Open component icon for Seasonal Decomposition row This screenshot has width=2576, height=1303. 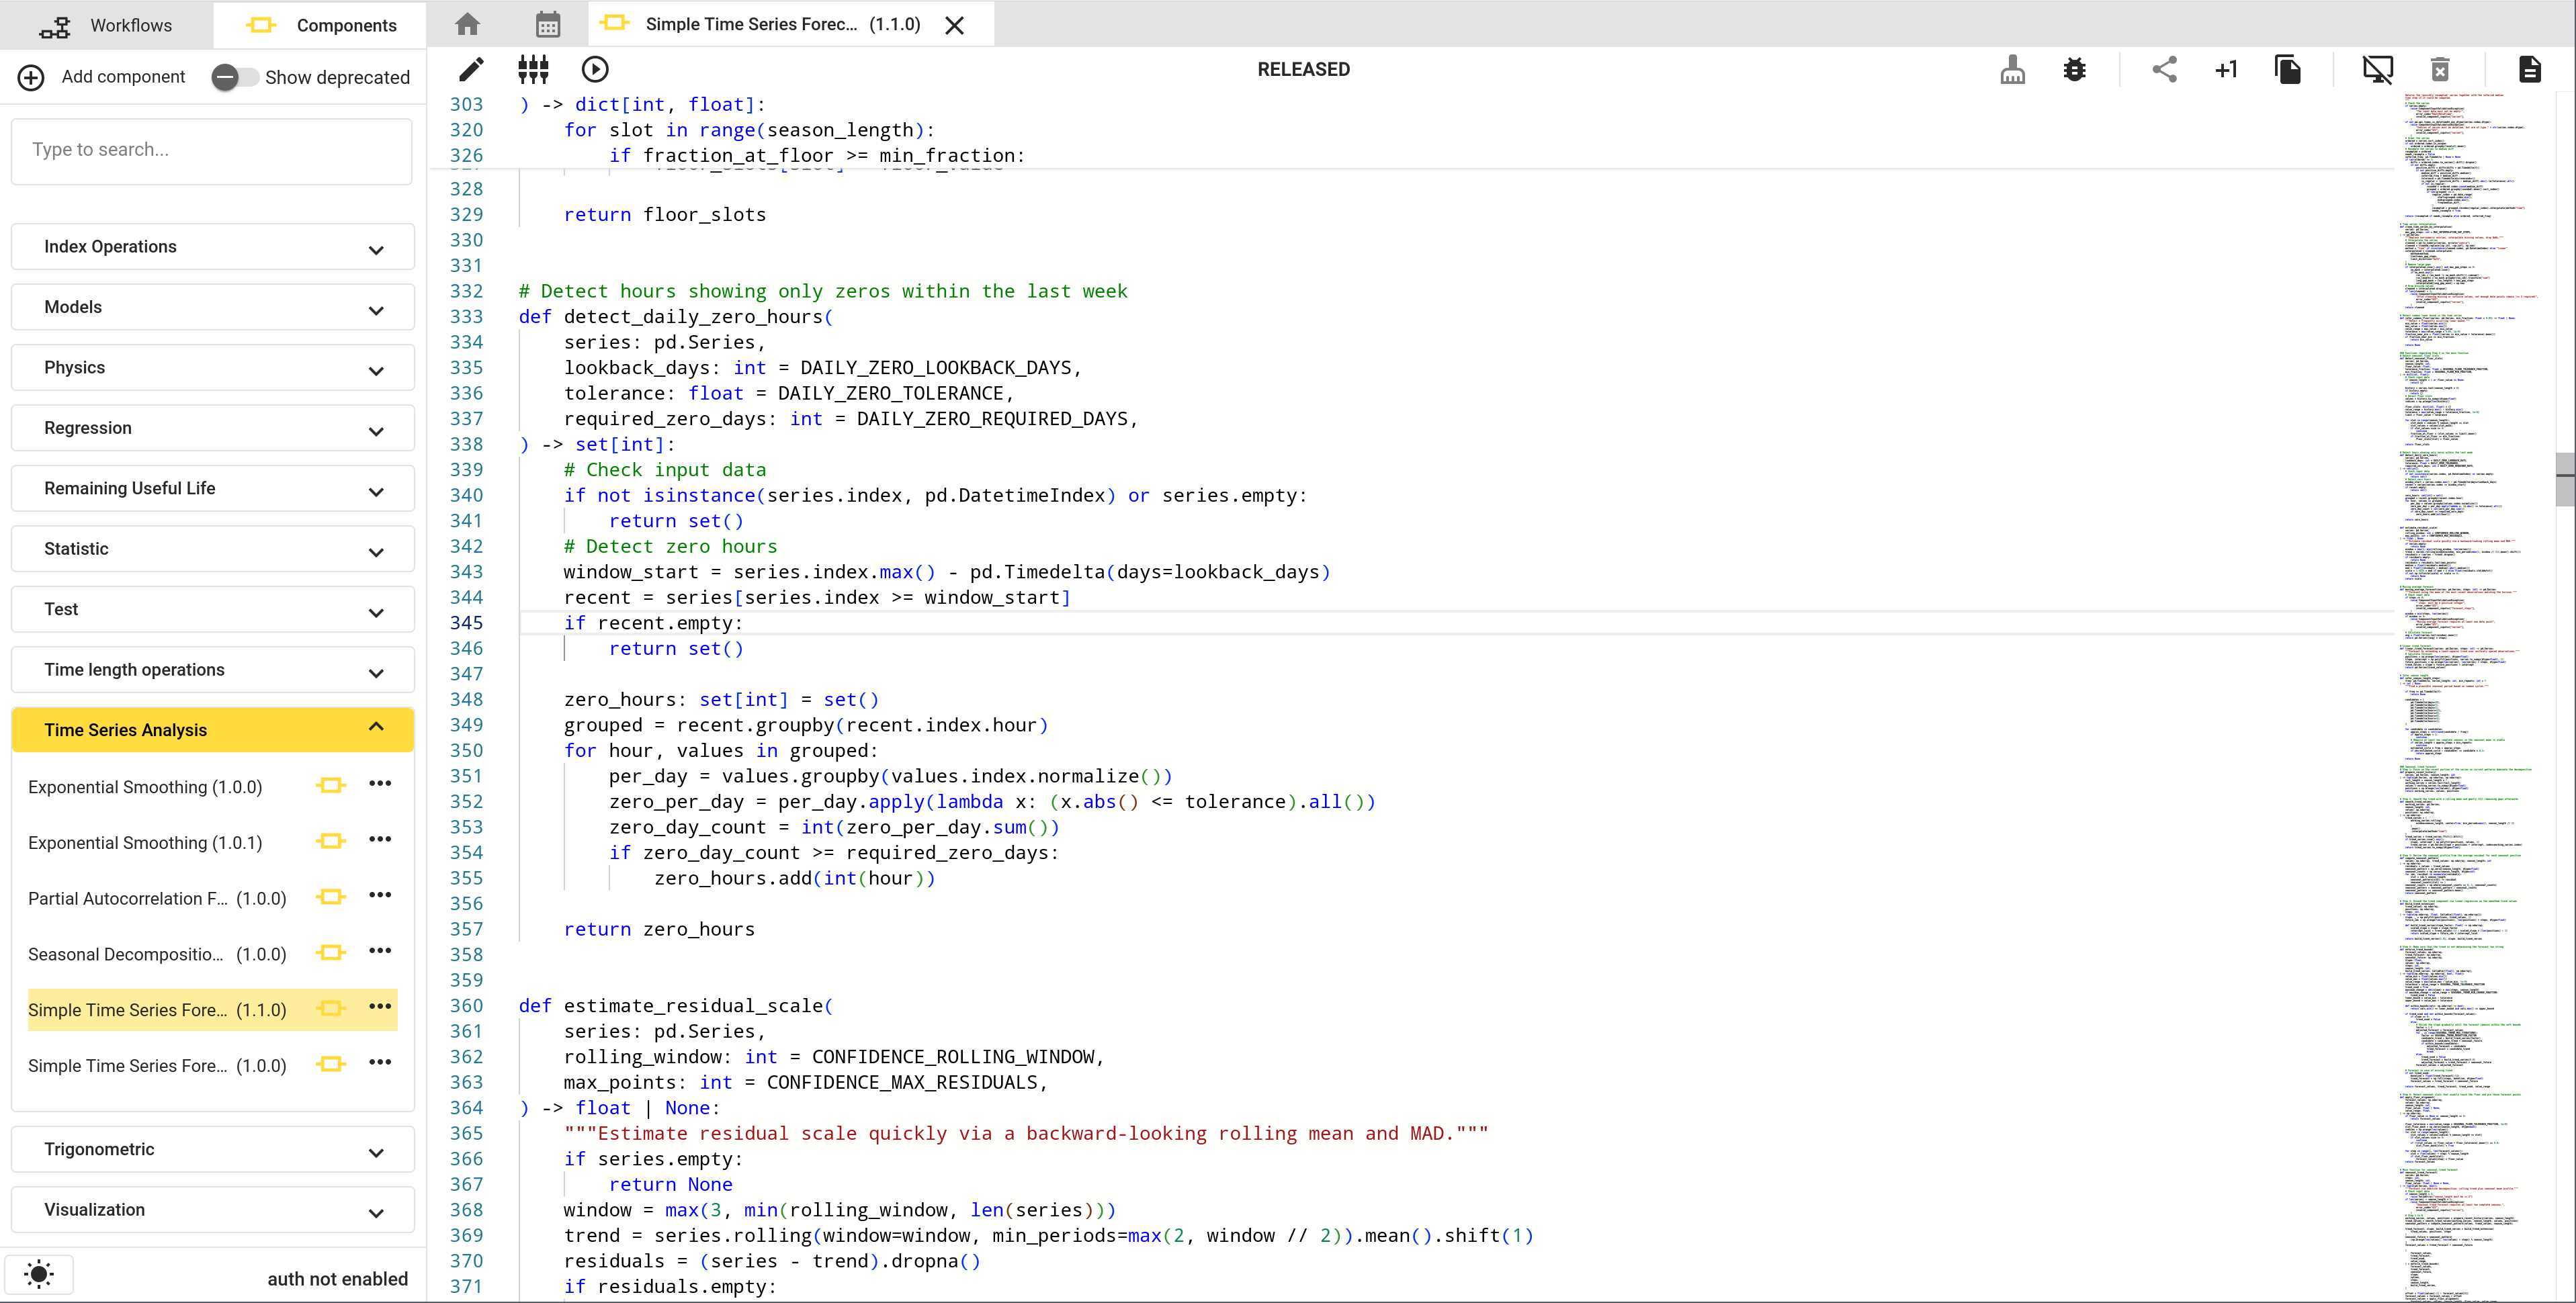click(331, 952)
